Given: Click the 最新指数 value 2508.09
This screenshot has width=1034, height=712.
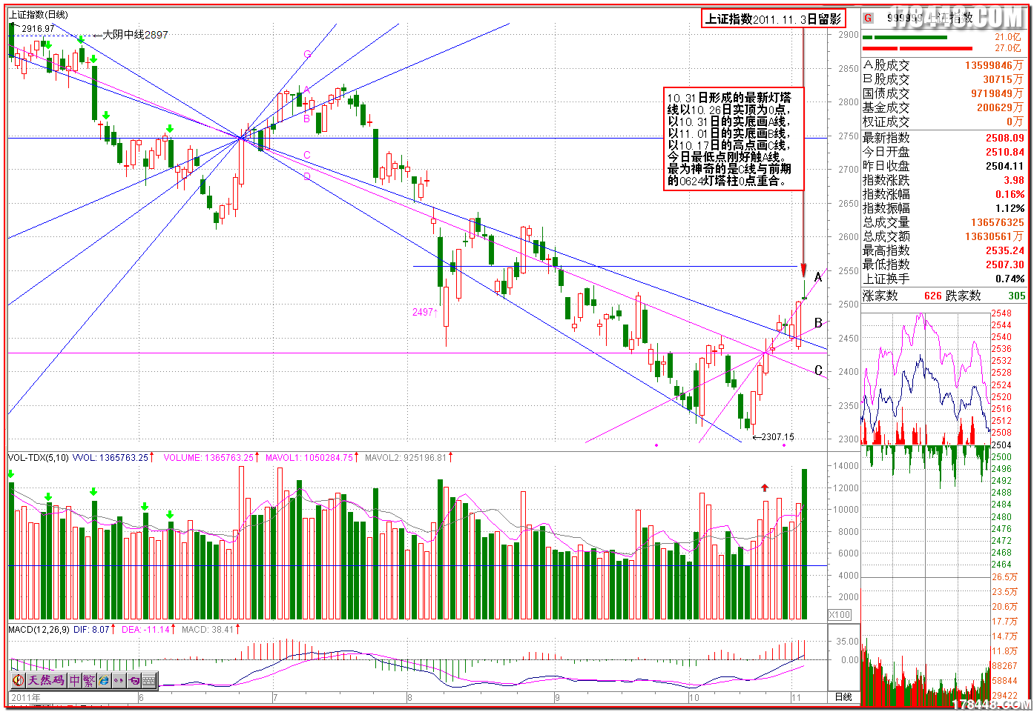Looking at the screenshot, I should [1005, 138].
